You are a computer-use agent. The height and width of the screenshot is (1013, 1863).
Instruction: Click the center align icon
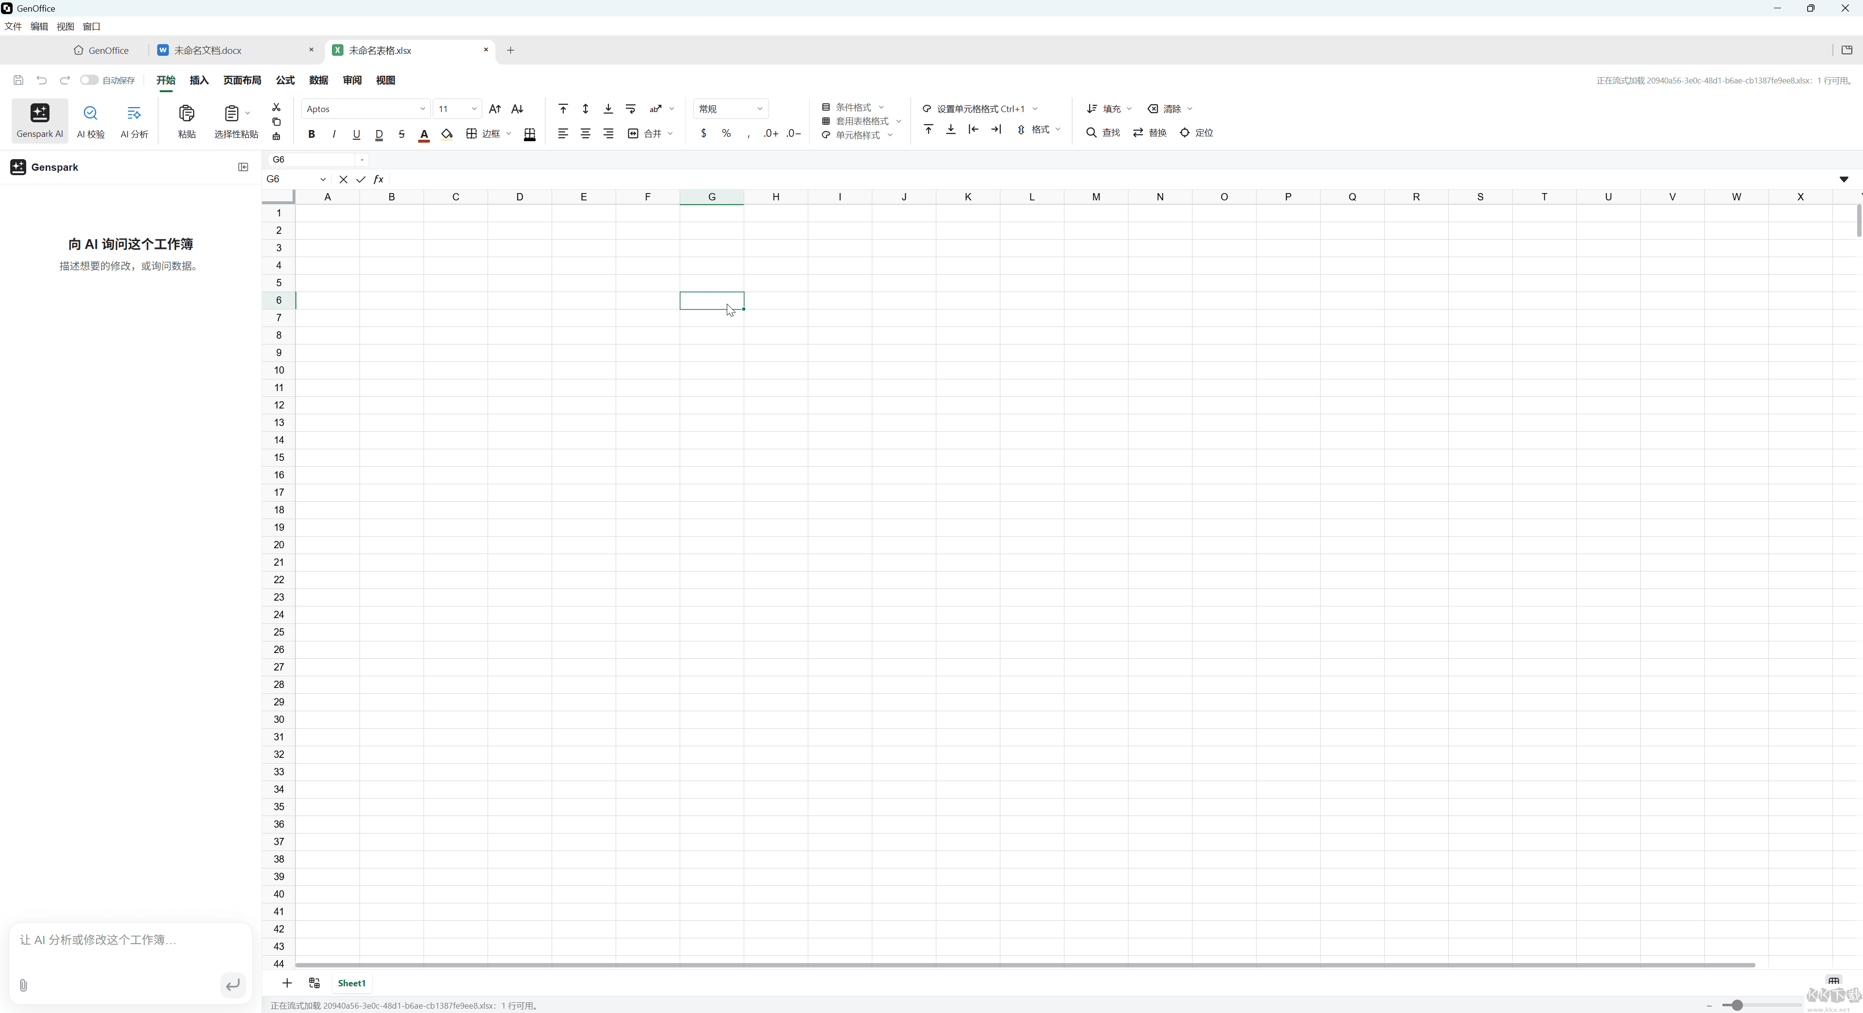tap(585, 134)
